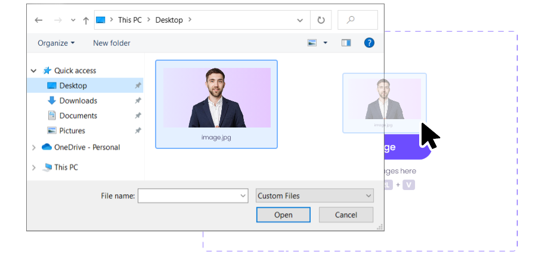Toggle the preview pane icon
This screenshot has width=545, height=255.
click(346, 43)
